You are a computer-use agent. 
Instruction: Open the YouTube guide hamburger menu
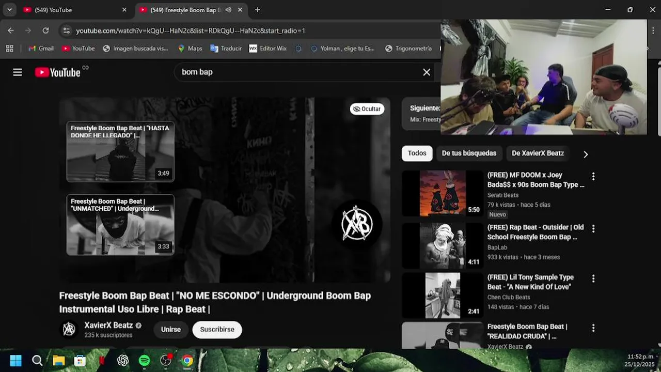click(18, 72)
